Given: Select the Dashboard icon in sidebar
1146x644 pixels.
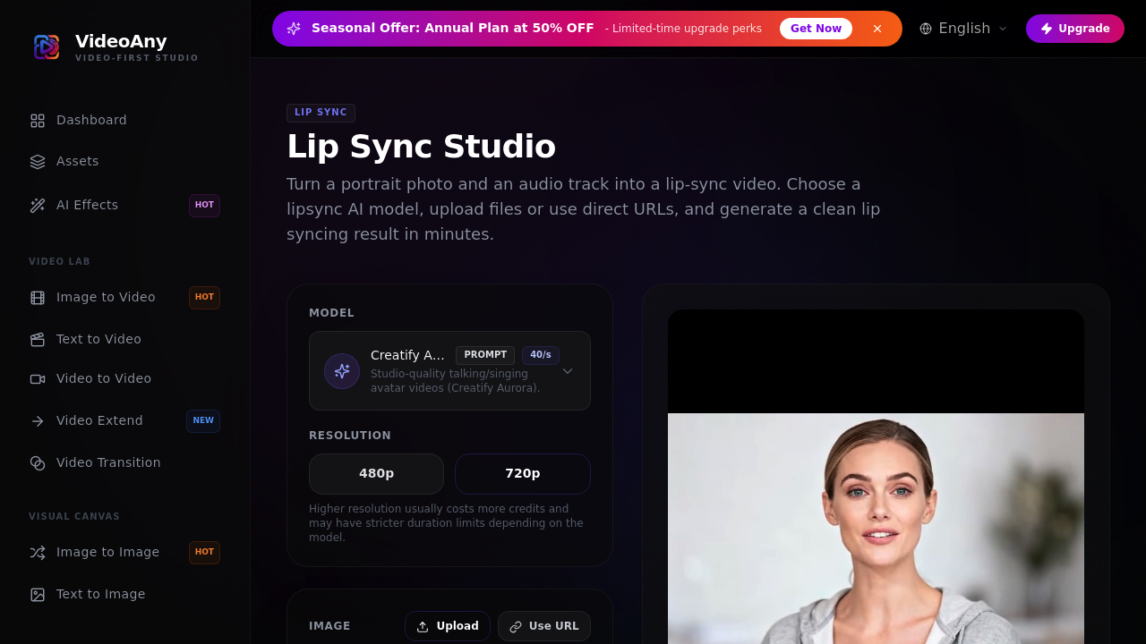Looking at the screenshot, I should click(x=37, y=120).
